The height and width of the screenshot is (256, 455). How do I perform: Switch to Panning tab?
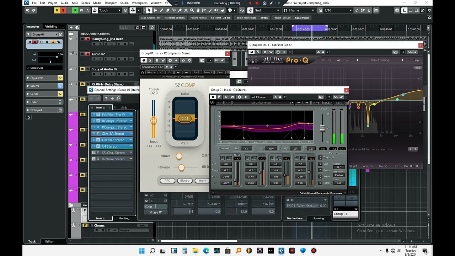tap(318, 218)
